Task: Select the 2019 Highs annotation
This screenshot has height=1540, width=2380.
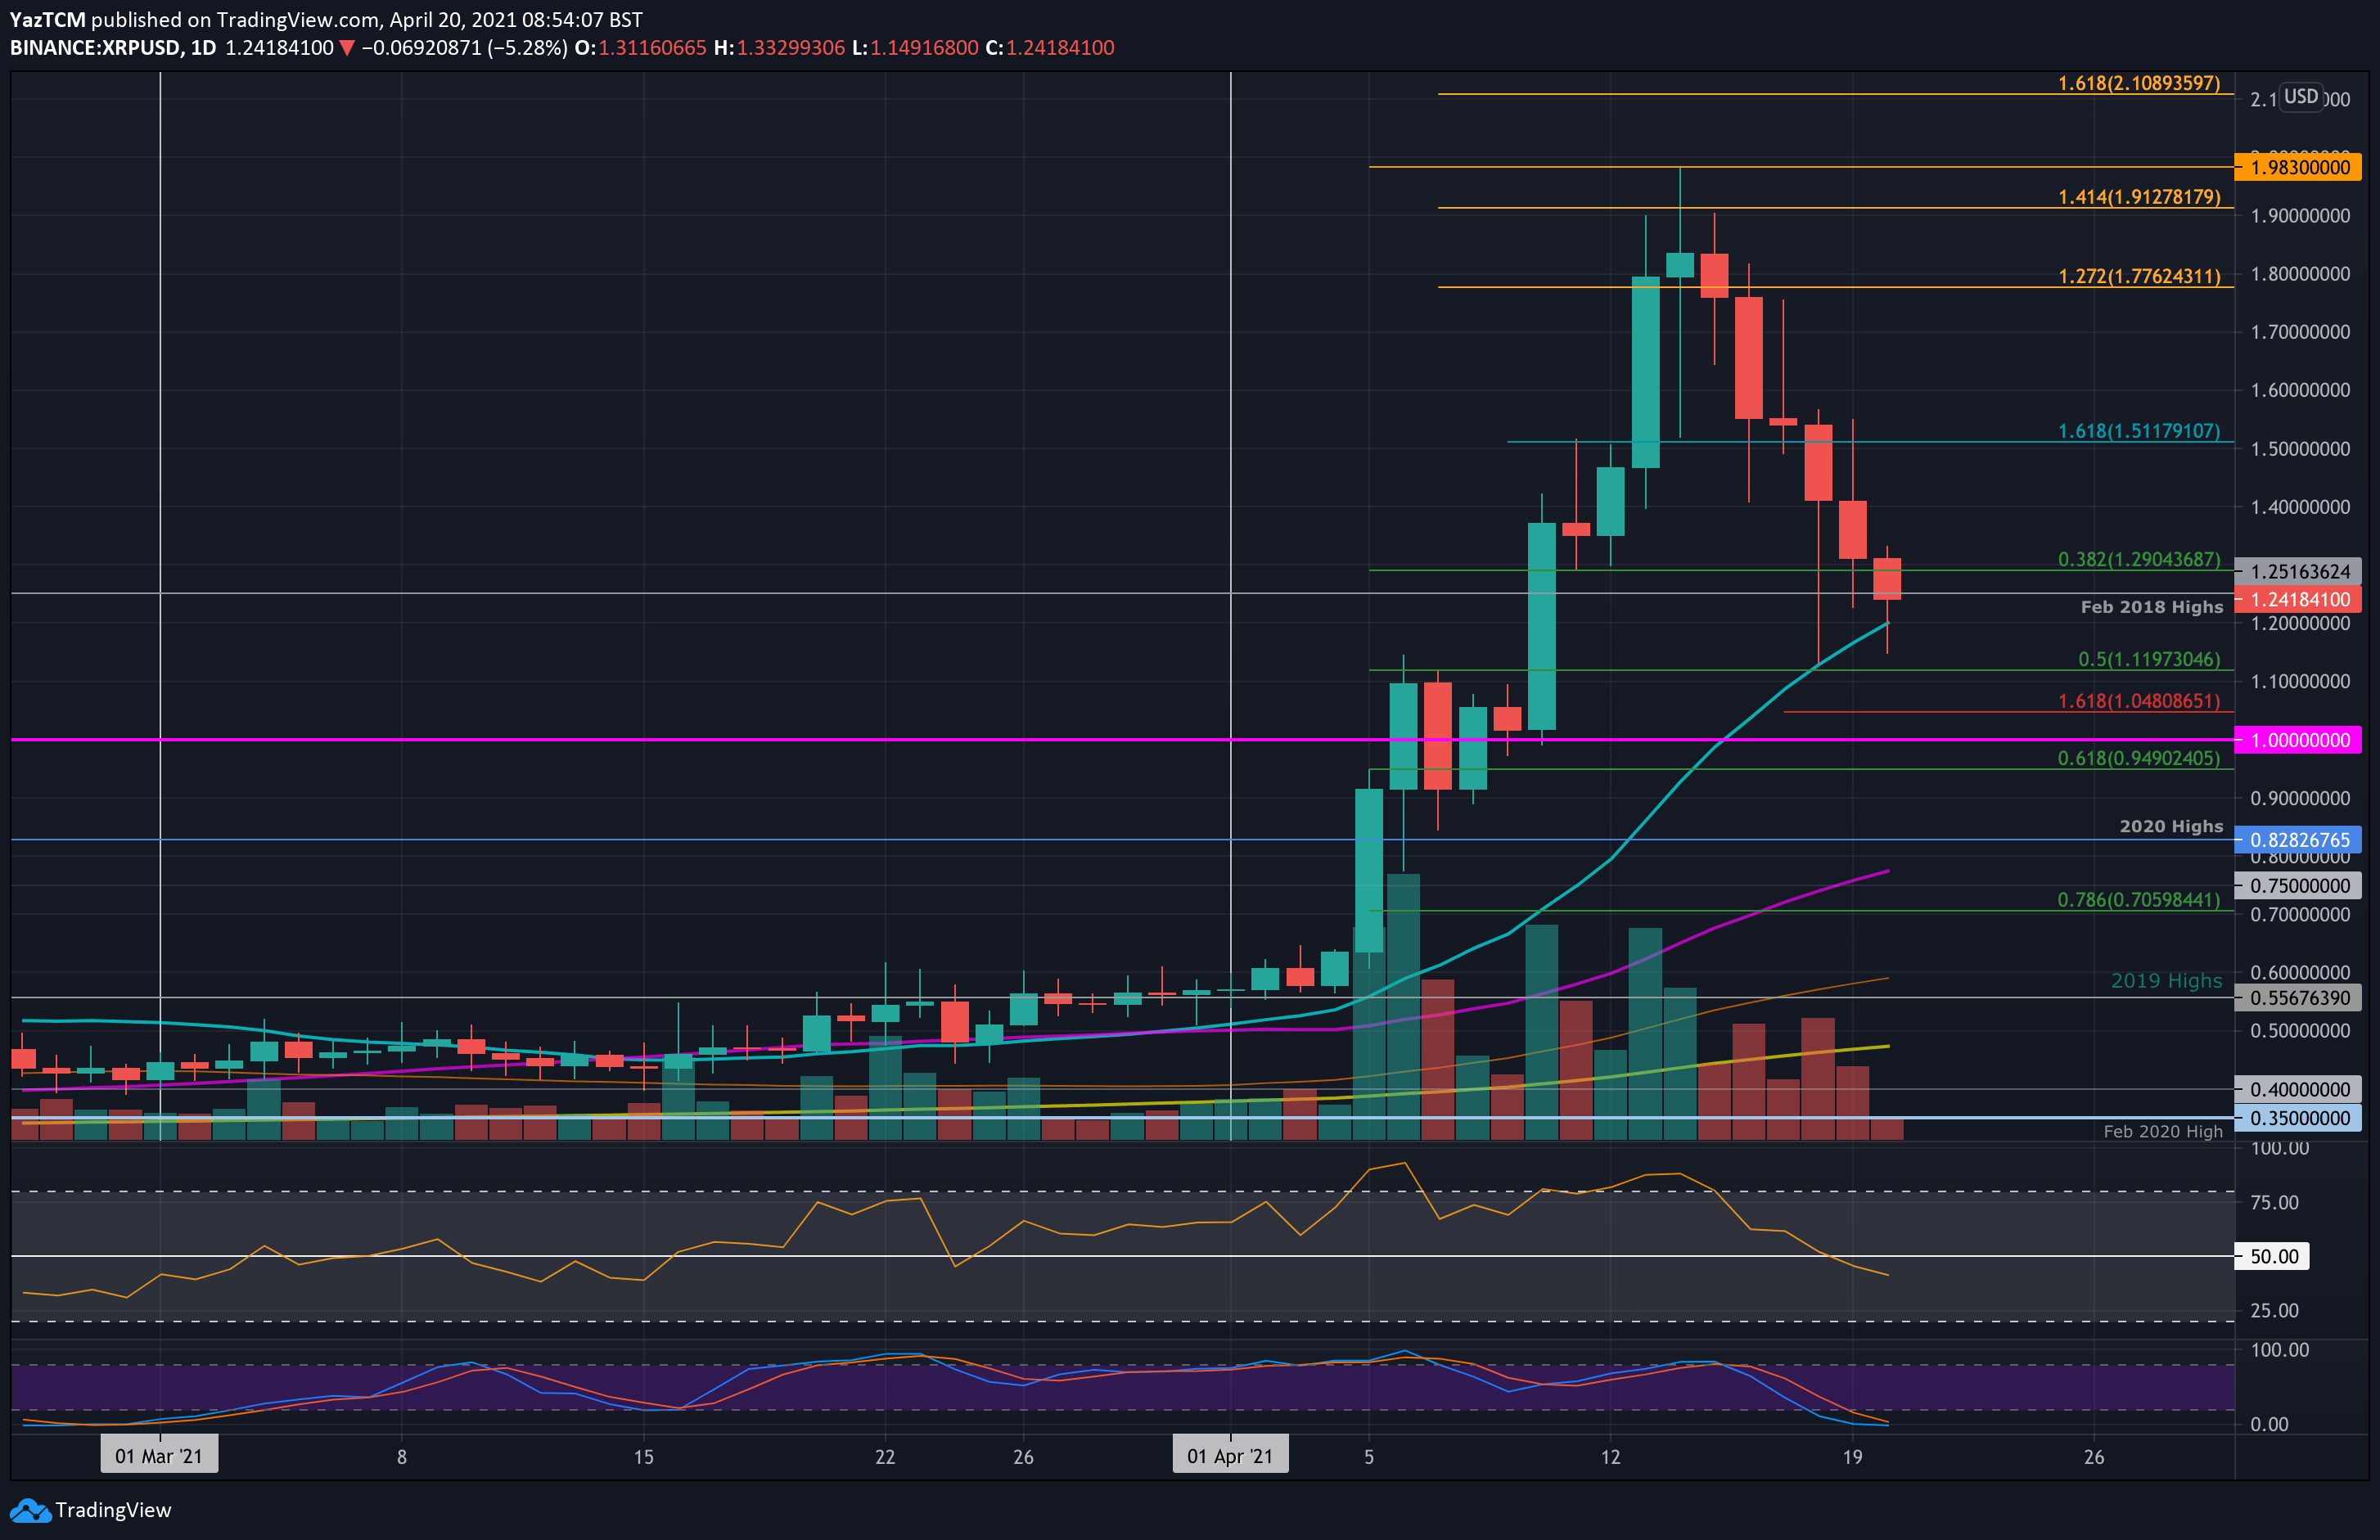Action: click(x=2166, y=981)
